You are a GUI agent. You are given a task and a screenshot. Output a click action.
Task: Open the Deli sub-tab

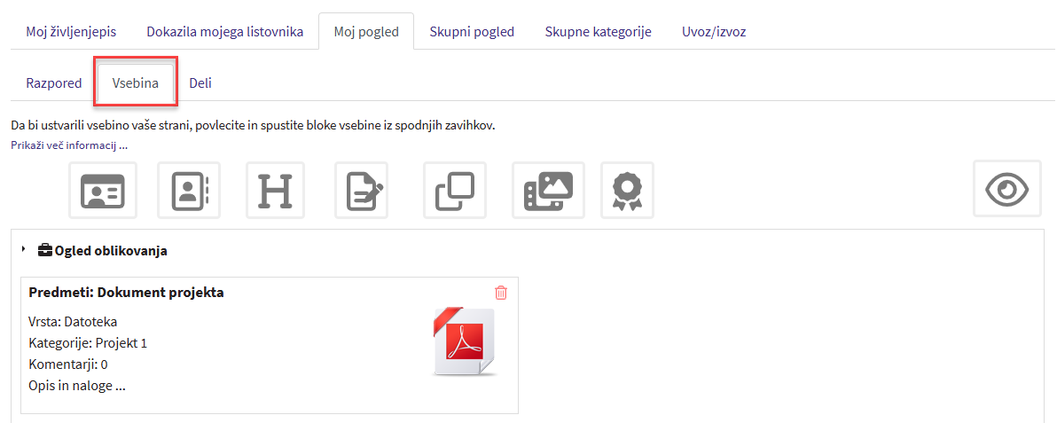[200, 83]
